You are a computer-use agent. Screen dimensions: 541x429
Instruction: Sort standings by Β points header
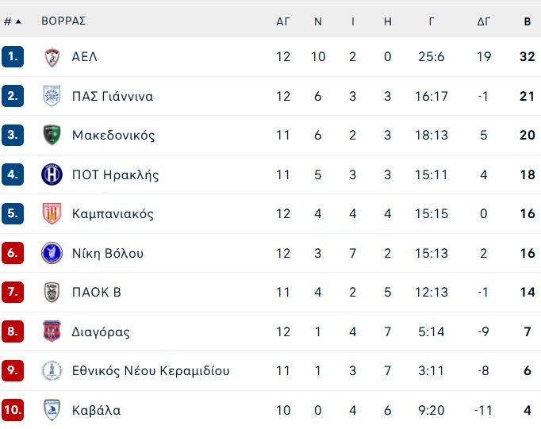pyautogui.click(x=528, y=21)
